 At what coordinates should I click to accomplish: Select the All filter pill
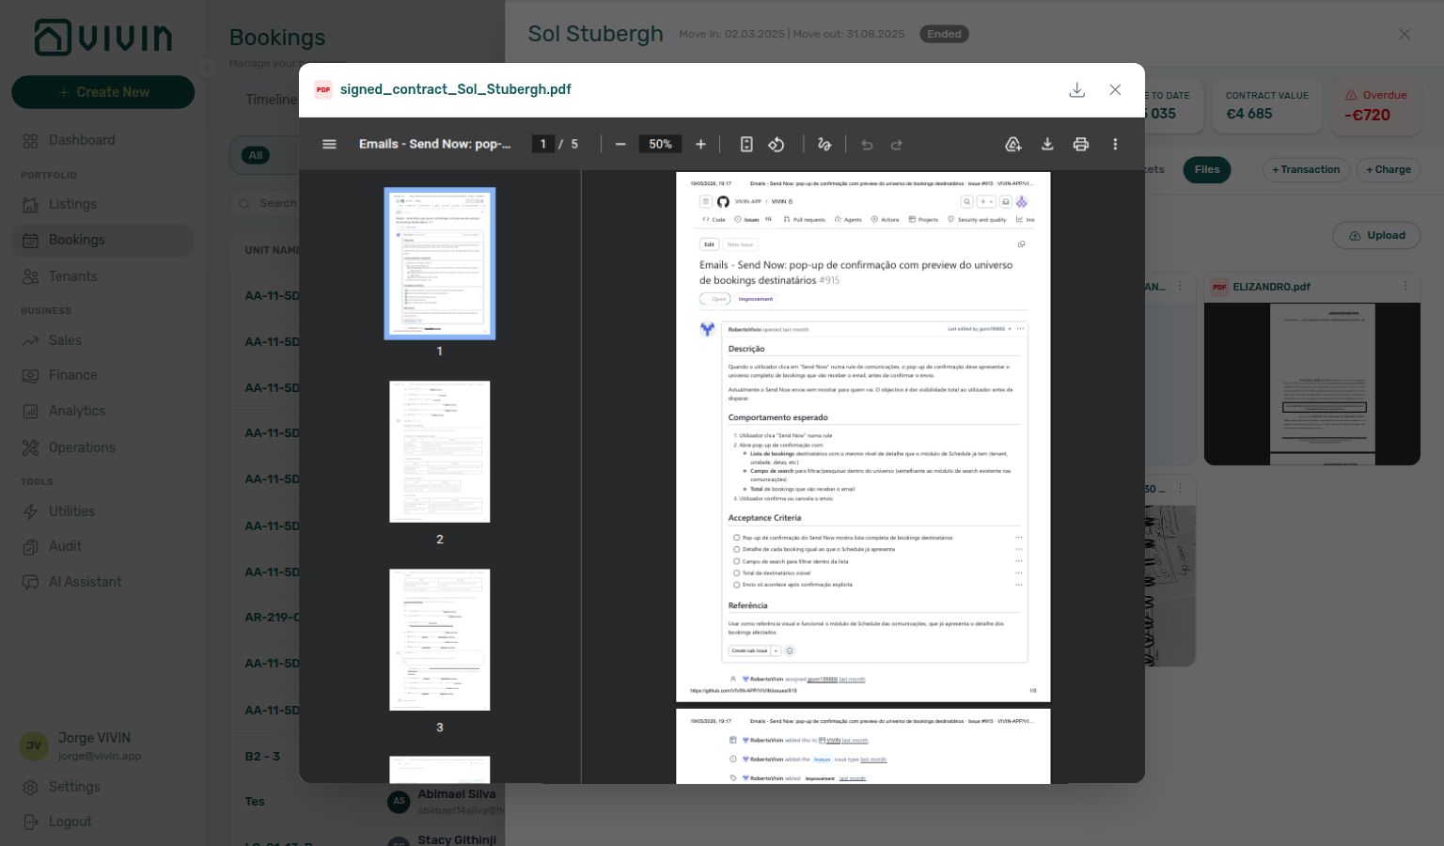pos(256,155)
